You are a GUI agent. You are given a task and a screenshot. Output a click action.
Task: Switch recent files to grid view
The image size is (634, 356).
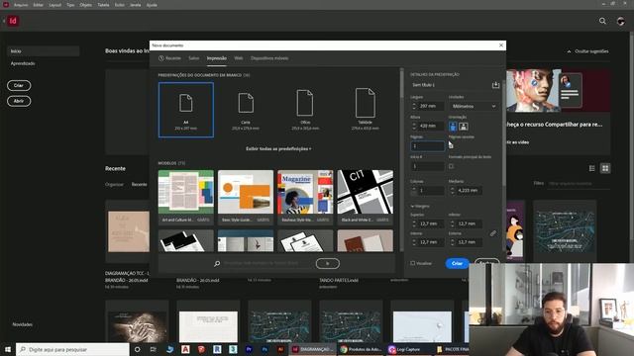click(605, 168)
